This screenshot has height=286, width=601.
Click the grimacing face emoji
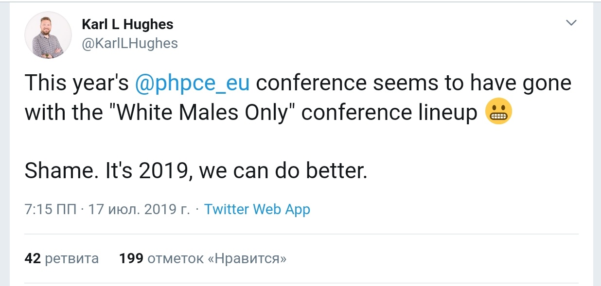(499, 113)
